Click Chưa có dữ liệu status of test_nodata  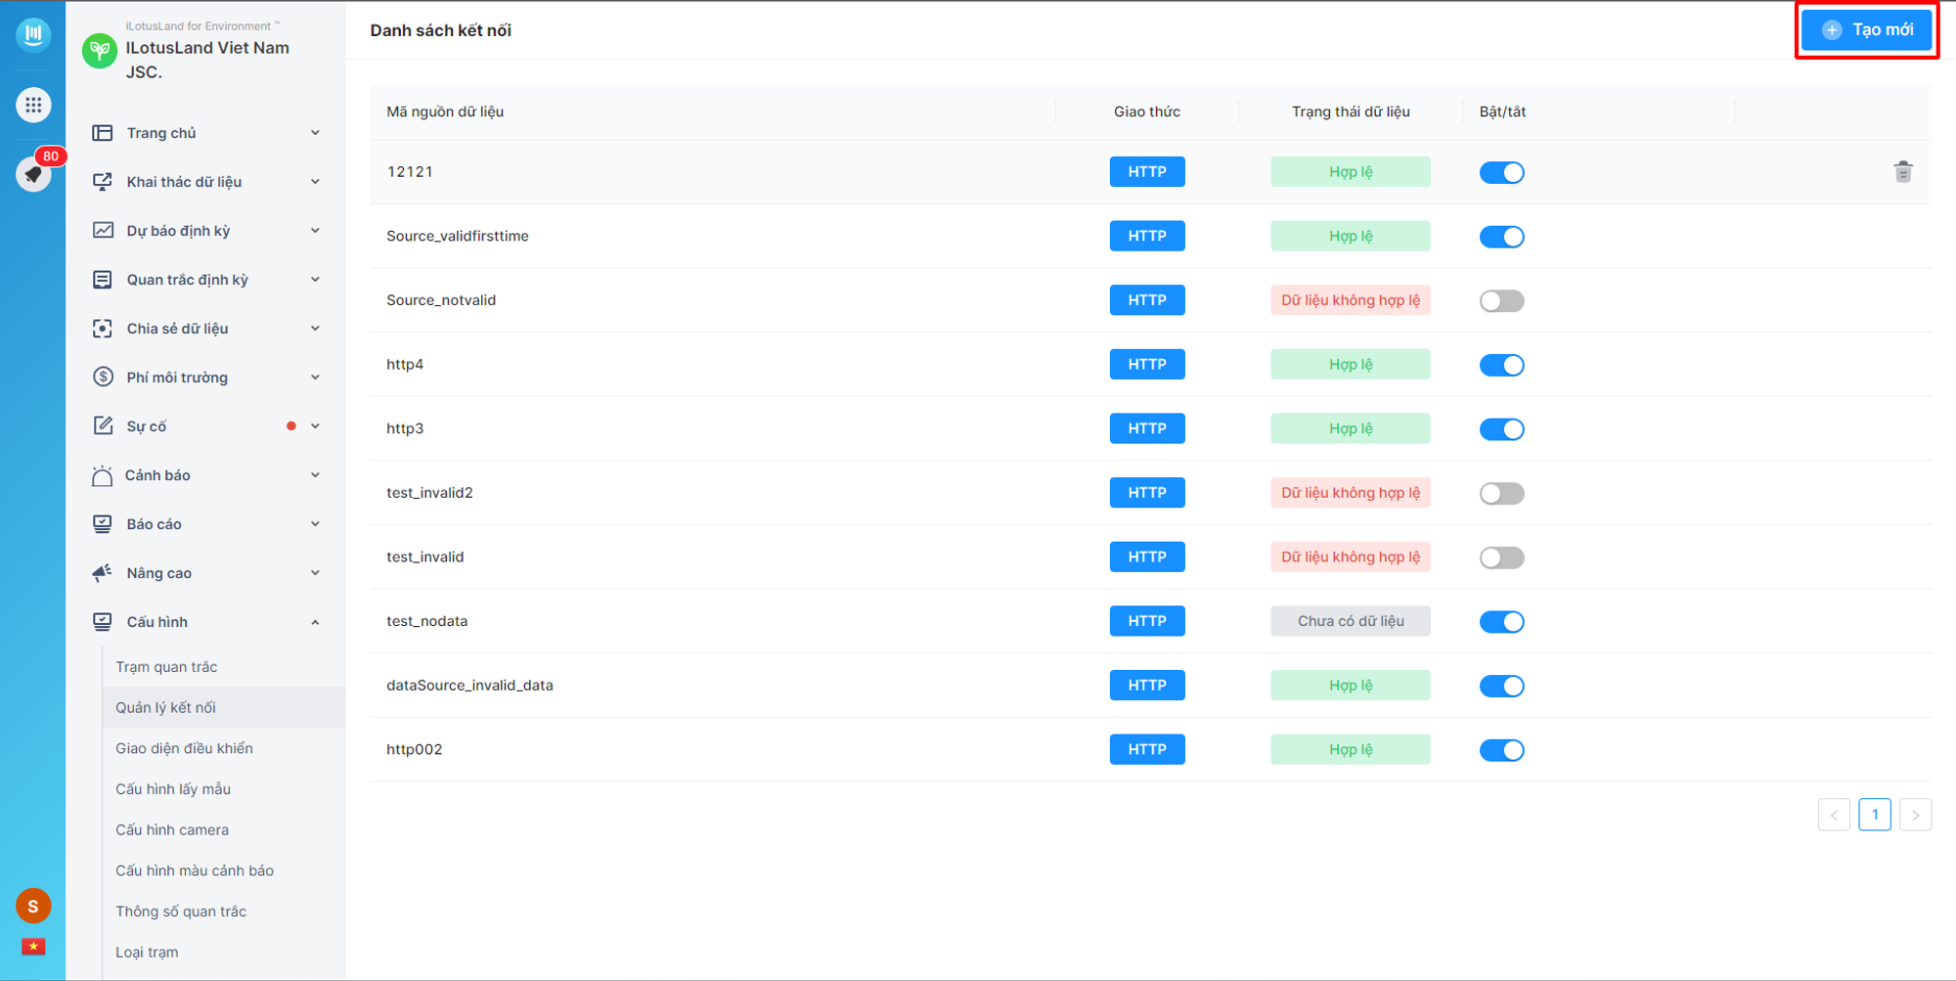click(1351, 621)
